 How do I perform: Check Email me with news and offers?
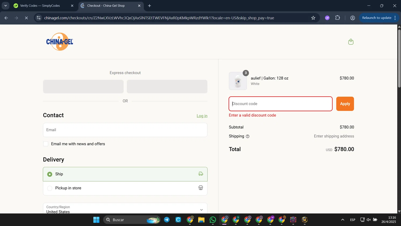[46, 144]
